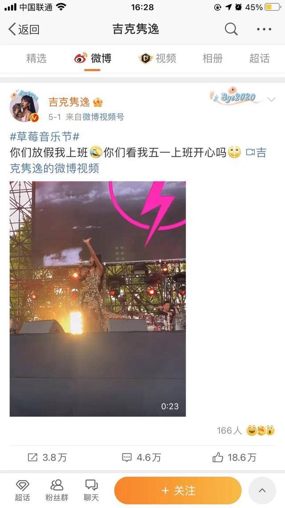Viewport: 285px width, 508px height.
Task: Play the 0:23 concert video thumbnail
Action: 98,299
